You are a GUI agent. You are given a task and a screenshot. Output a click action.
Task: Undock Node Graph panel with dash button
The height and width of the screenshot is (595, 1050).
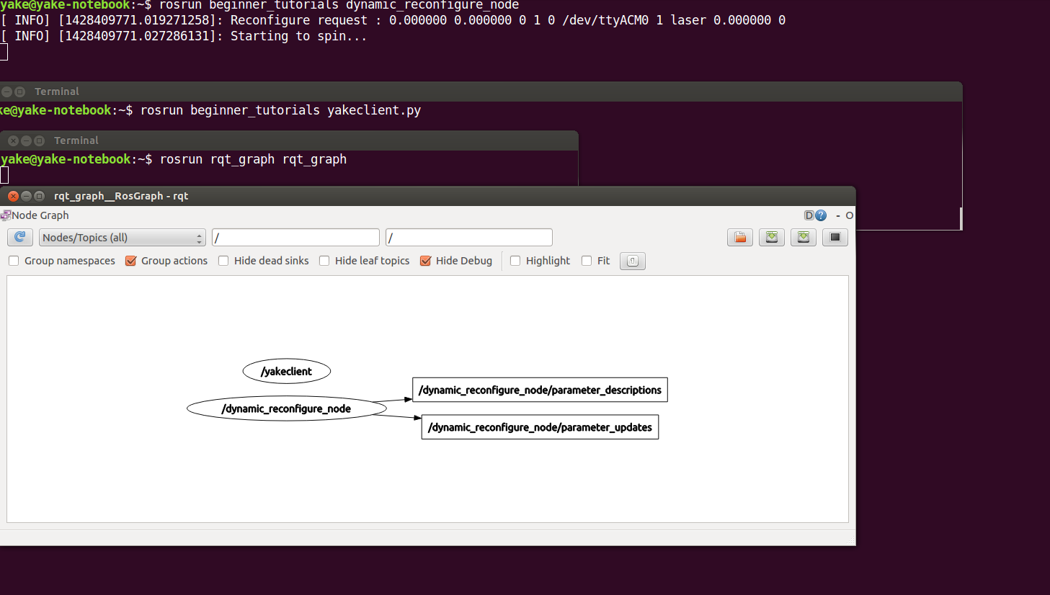click(838, 215)
